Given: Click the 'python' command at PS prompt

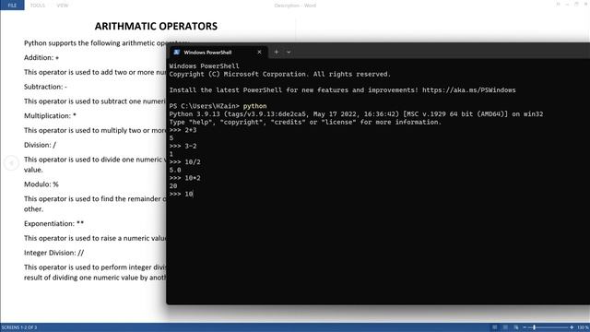Looking at the screenshot, I should click(x=254, y=106).
